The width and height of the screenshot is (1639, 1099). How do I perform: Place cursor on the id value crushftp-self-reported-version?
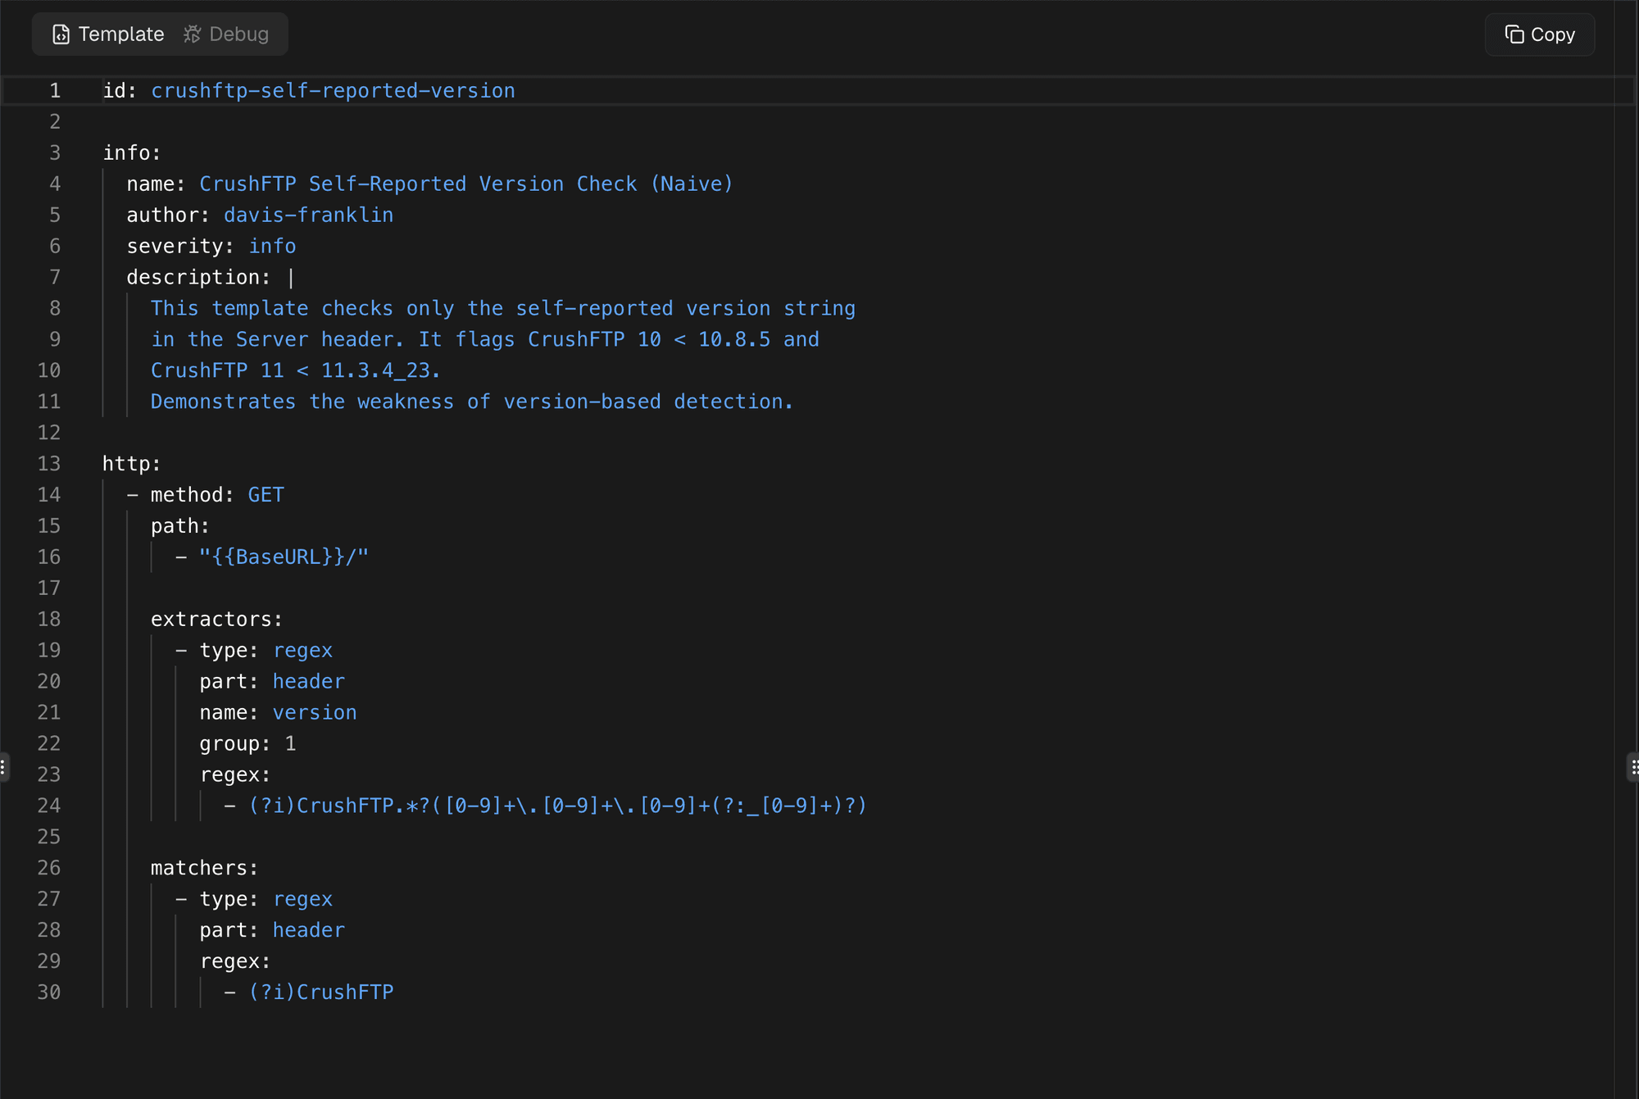click(x=333, y=91)
